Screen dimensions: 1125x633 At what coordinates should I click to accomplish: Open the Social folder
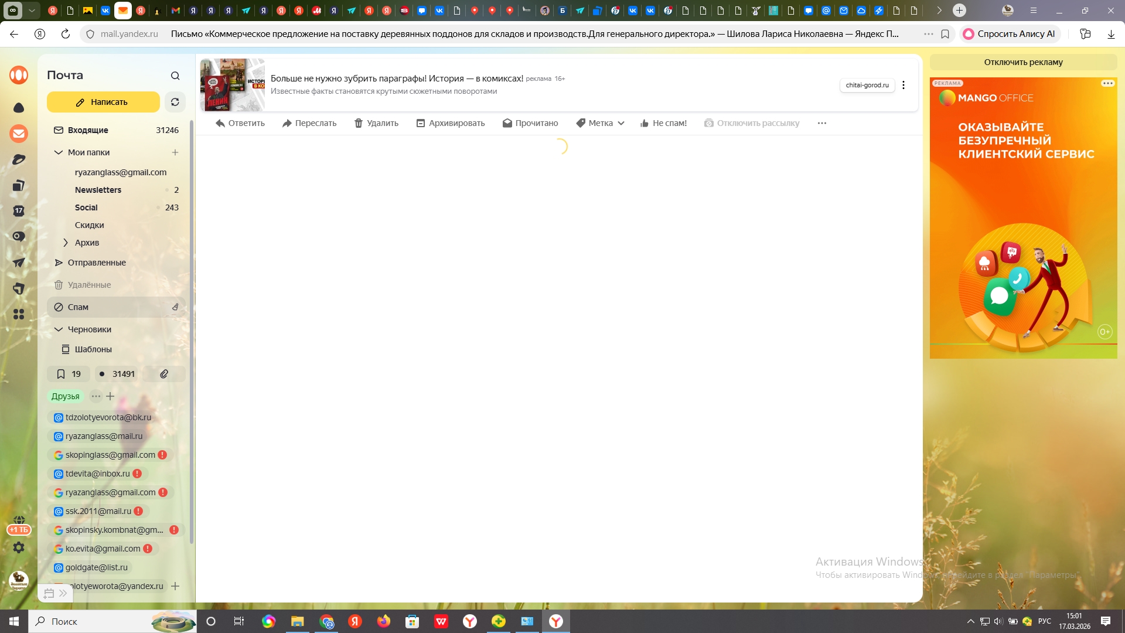[x=86, y=207]
